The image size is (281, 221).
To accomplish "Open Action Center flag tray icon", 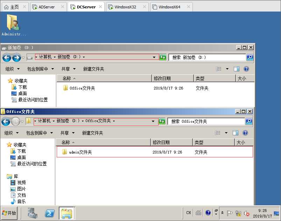I will (x=230, y=213).
